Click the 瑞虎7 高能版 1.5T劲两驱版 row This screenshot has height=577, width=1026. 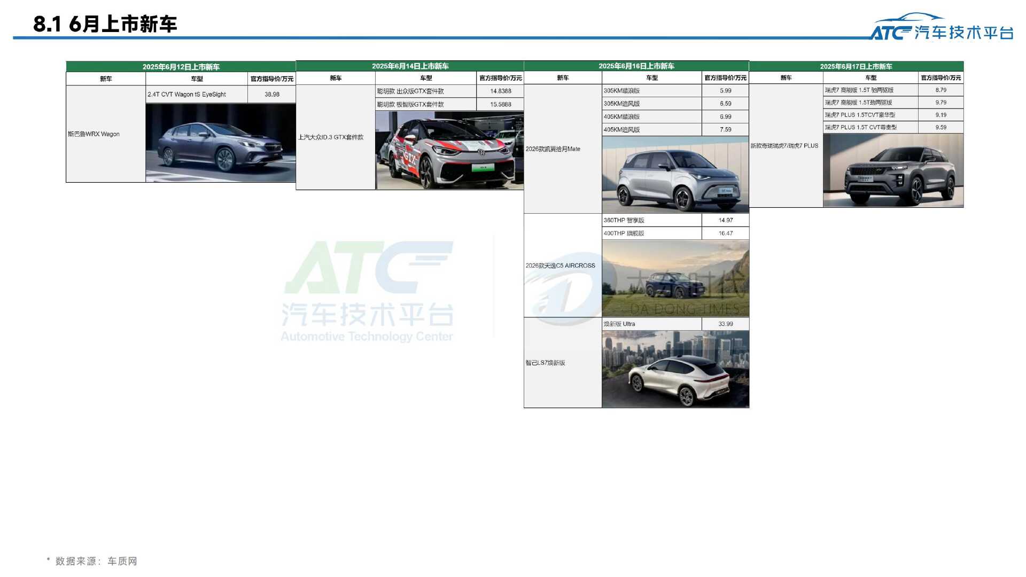coord(870,103)
